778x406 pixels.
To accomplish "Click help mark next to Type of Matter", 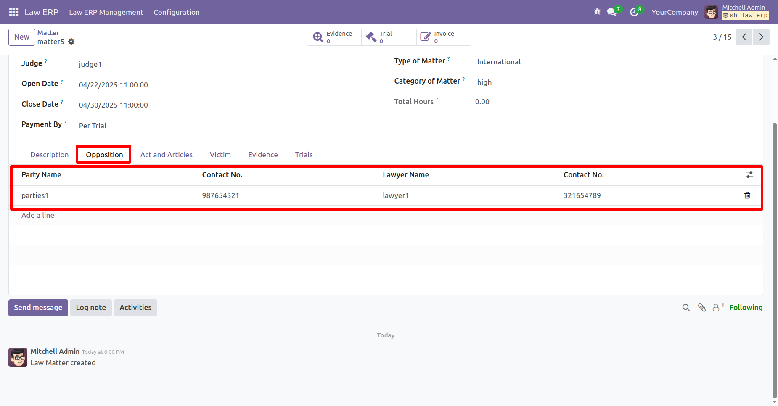I will pyautogui.click(x=449, y=59).
